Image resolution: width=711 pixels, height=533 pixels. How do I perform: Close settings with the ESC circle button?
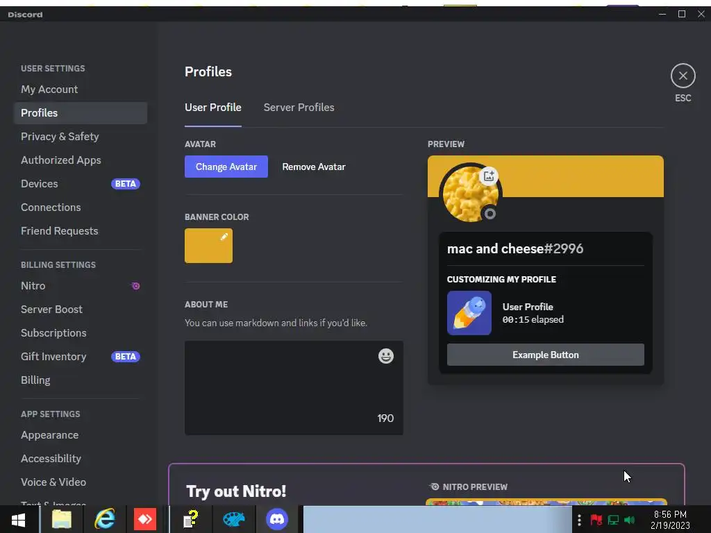pos(683,76)
